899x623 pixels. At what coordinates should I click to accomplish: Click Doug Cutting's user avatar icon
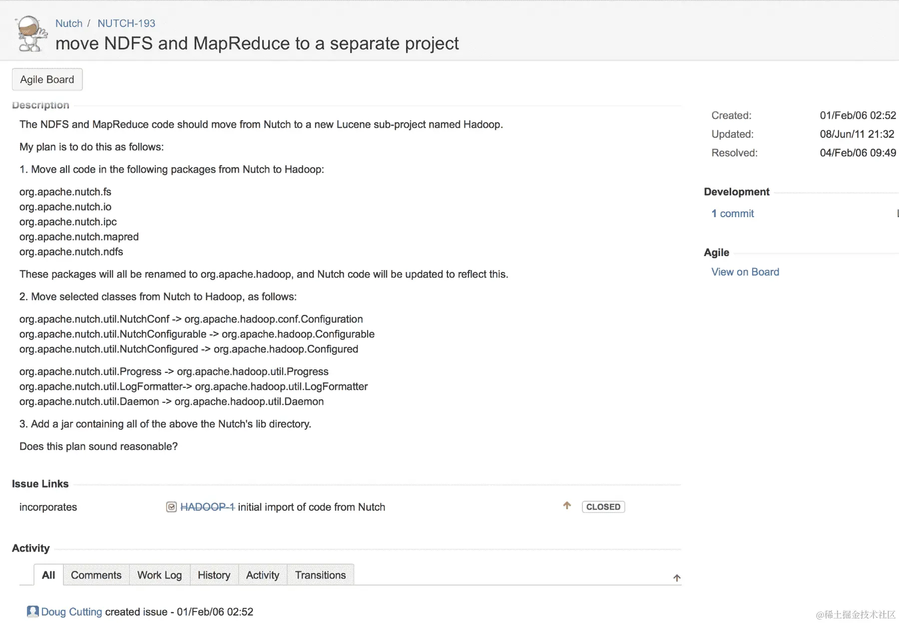coord(33,612)
